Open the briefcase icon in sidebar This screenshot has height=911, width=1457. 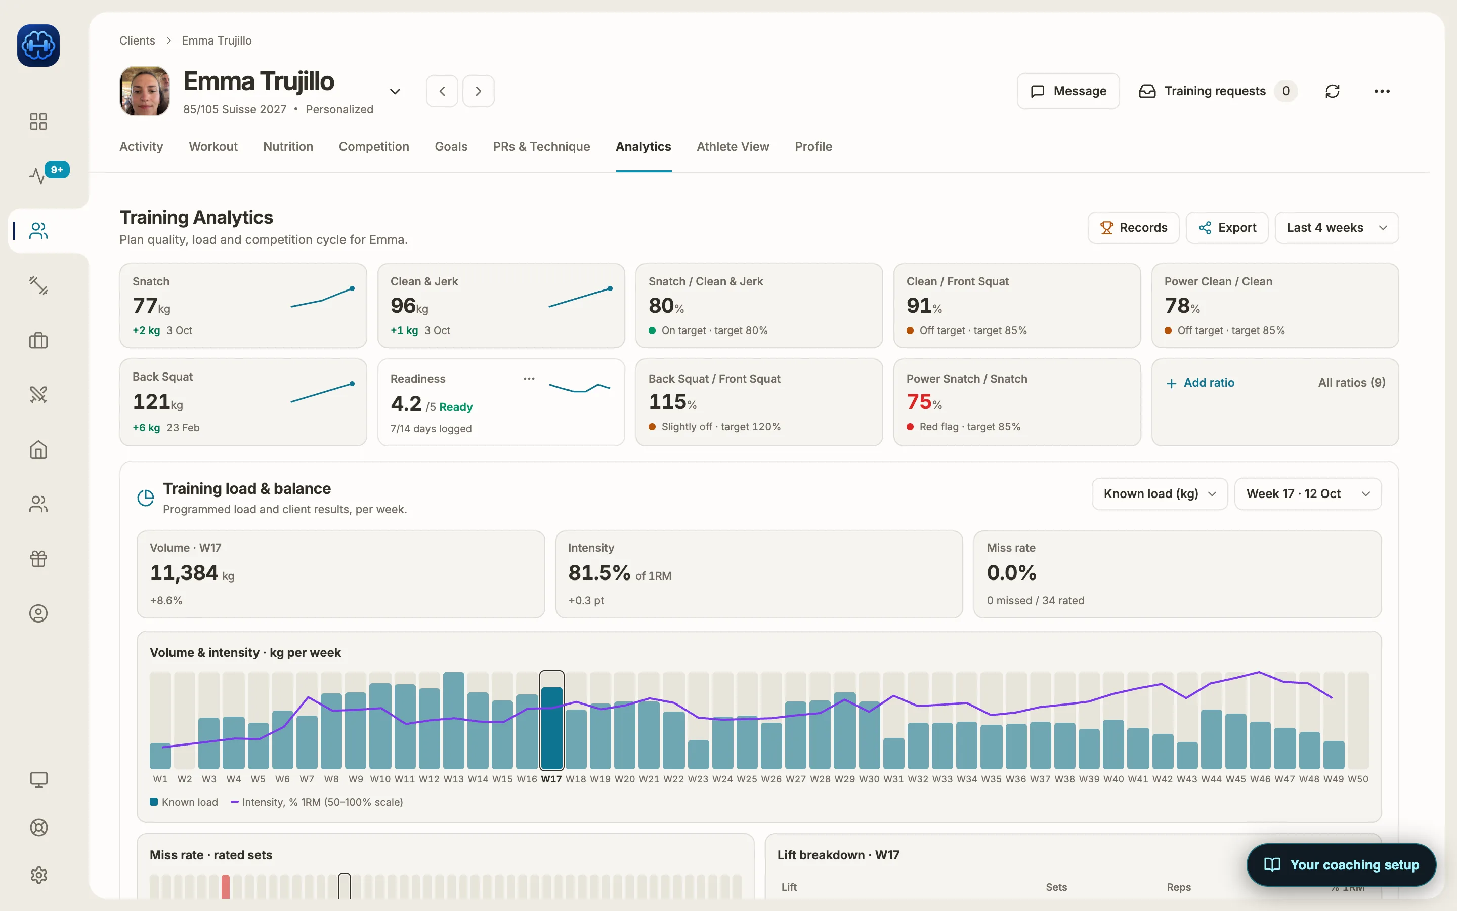tap(38, 341)
